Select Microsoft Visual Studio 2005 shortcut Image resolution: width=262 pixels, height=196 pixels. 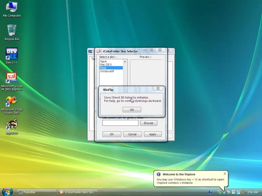click(x=12, y=105)
